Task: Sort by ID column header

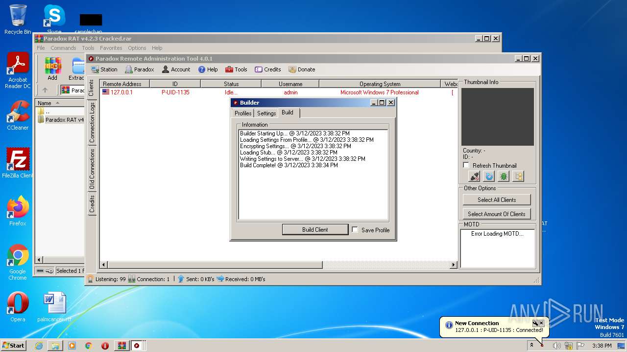Action: 175,84
